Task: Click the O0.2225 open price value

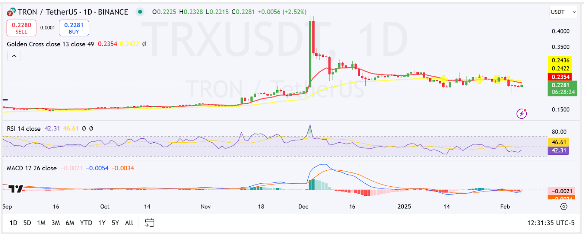Action: click(164, 12)
